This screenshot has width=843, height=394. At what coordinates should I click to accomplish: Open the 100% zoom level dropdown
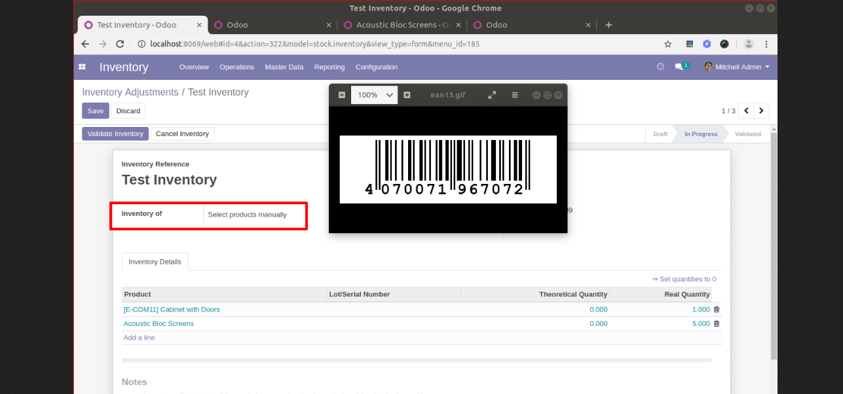pyautogui.click(x=374, y=95)
